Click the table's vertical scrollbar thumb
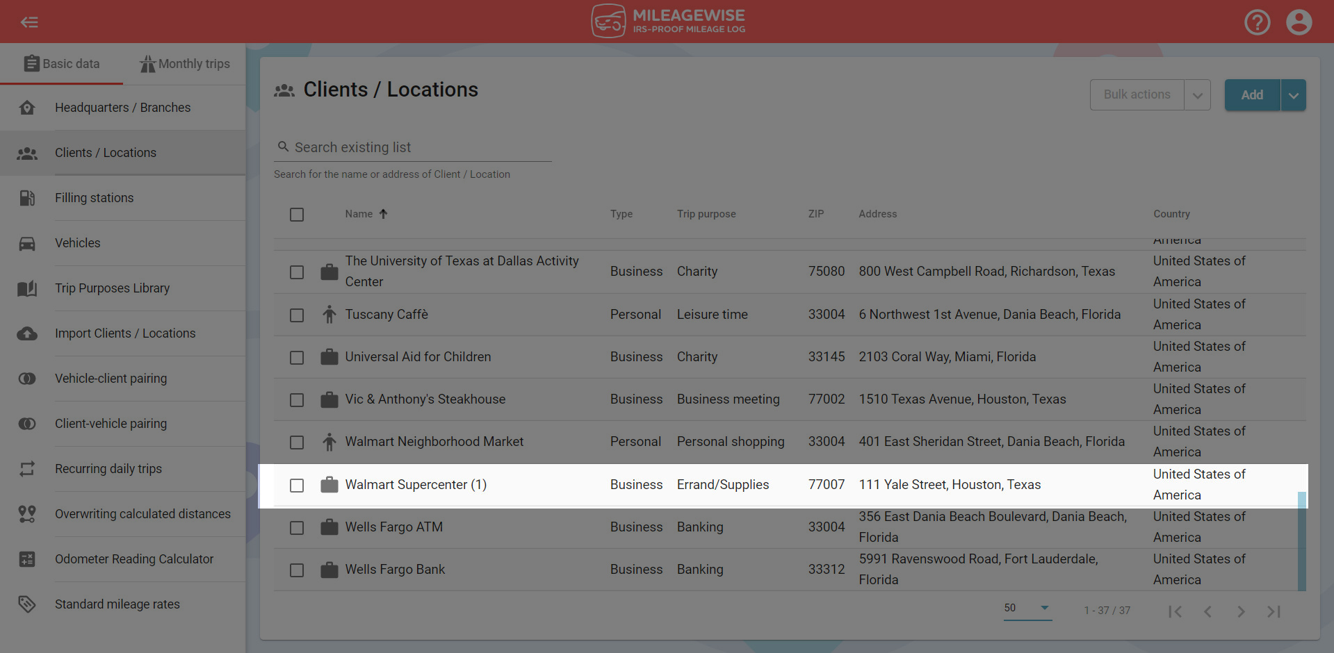Image resolution: width=1334 pixels, height=653 pixels. [1302, 541]
